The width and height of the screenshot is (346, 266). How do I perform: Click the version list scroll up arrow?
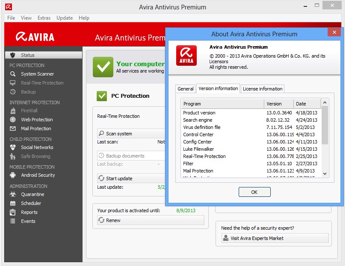(x=325, y=103)
